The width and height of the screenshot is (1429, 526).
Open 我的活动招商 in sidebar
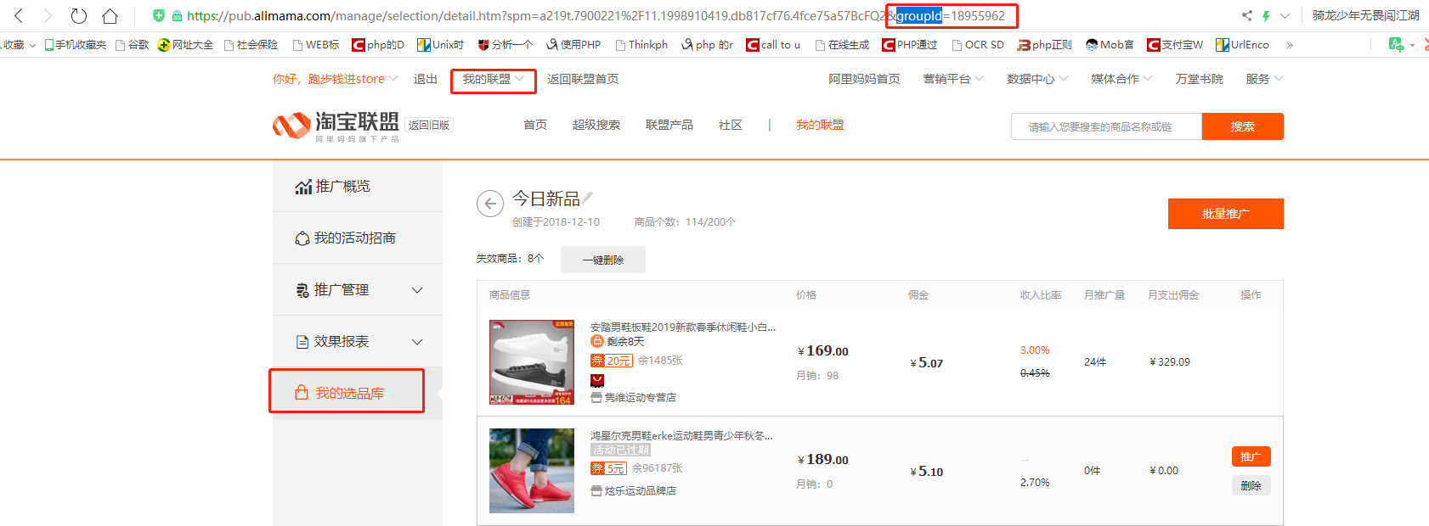[x=358, y=238]
